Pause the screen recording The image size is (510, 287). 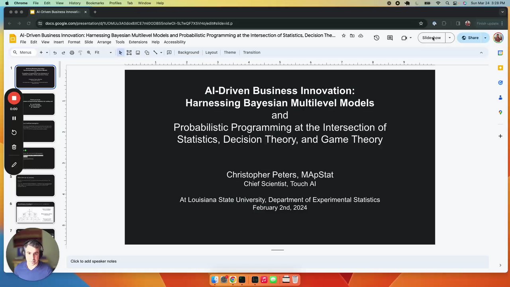[x=14, y=118]
